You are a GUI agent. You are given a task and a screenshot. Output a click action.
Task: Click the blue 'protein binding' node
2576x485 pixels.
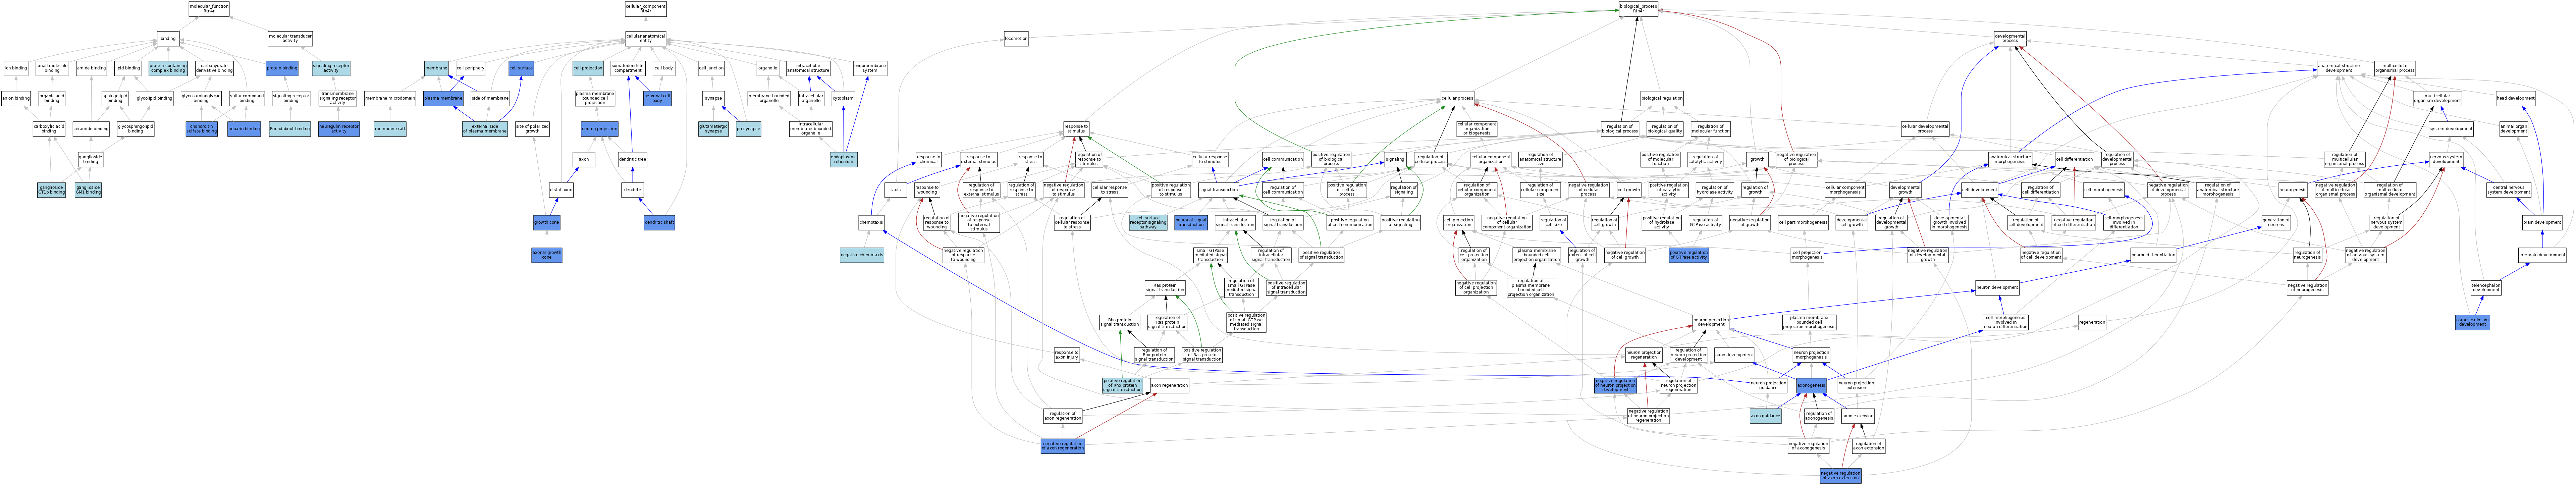point(282,69)
